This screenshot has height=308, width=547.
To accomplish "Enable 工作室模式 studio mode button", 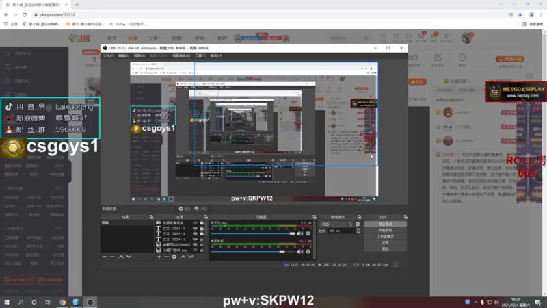I will (x=385, y=237).
